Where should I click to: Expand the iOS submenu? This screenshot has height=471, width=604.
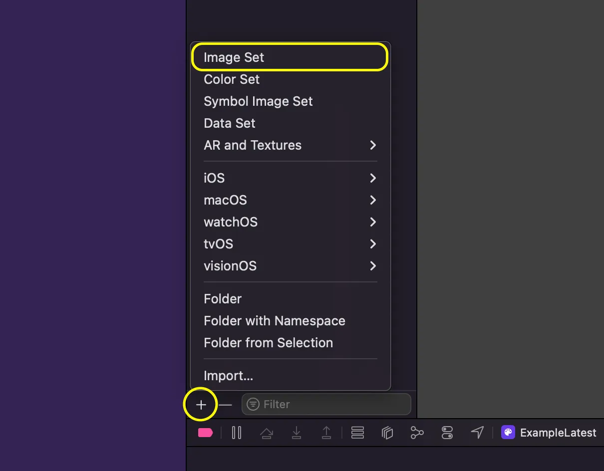click(x=290, y=178)
